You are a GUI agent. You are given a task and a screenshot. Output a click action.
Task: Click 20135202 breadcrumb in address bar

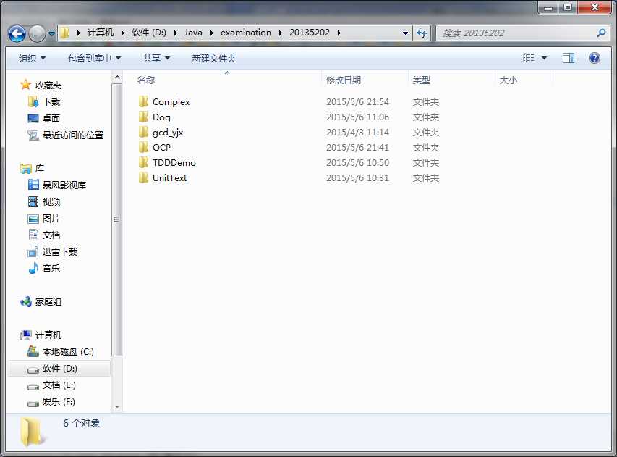[310, 33]
